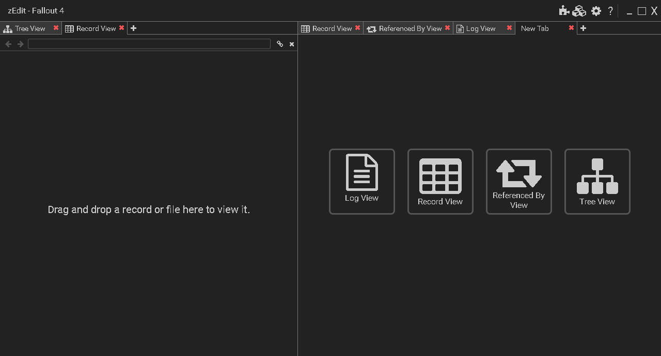Viewport: 661px width, 356px height.
Task: Switch to Tree View tab in left pane
Action: pos(31,28)
